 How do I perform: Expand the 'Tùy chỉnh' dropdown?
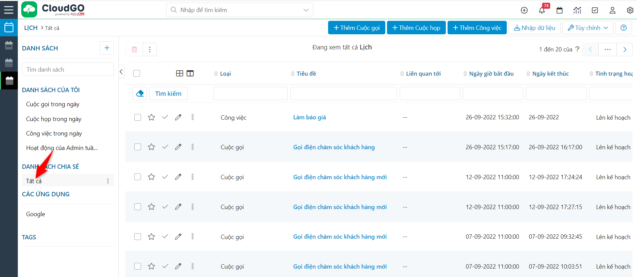coord(588,28)
